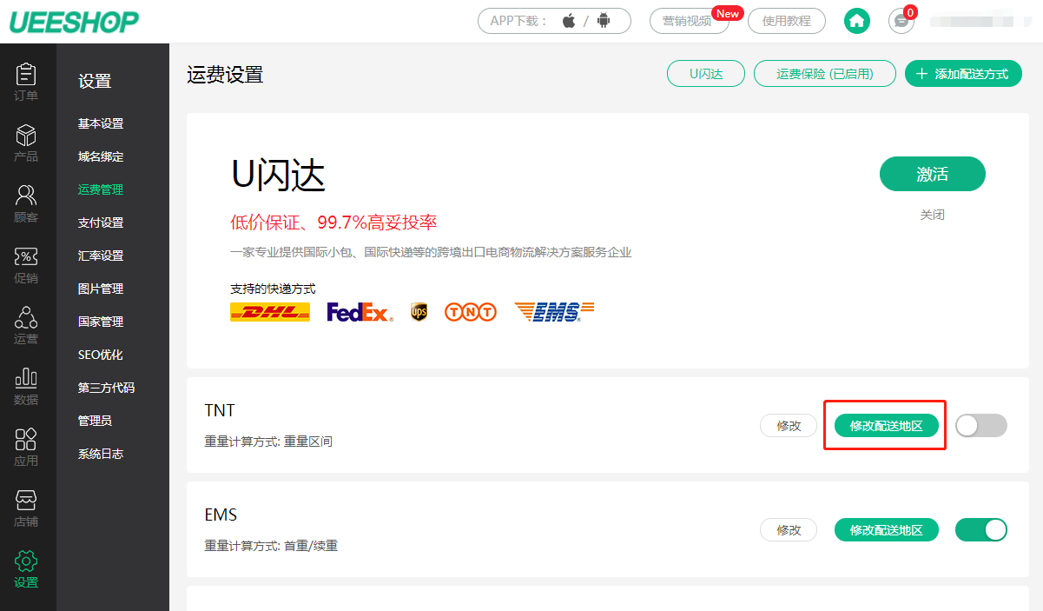Open the 应用 apps section icon
Image resolution: width=1043 pixels, height=611 pixels.
26,439
